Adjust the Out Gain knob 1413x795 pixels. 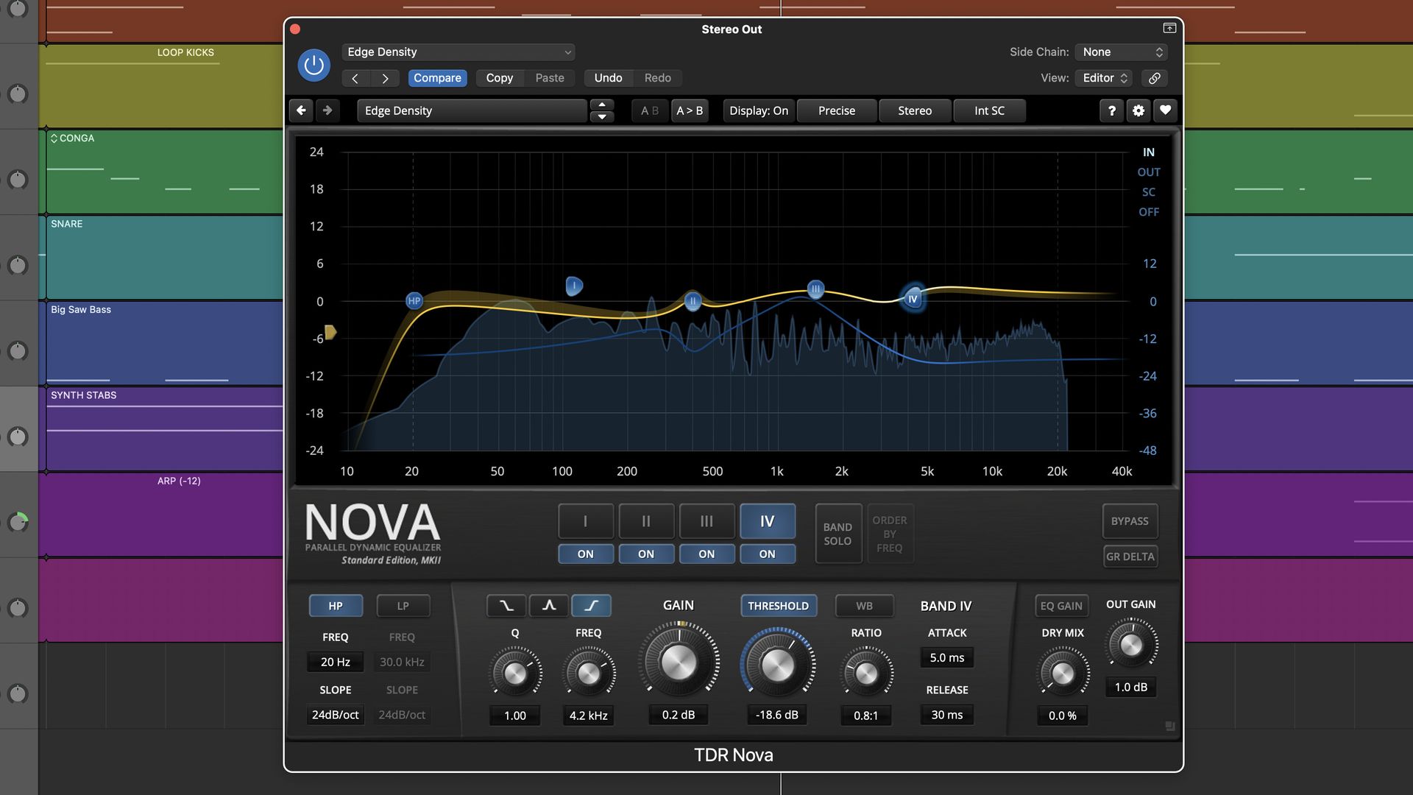[1131, 644]
